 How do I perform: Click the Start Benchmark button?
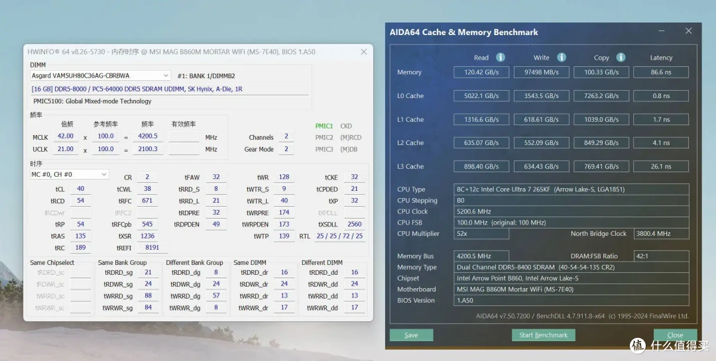pyautogui.click(x=544, y=335)
